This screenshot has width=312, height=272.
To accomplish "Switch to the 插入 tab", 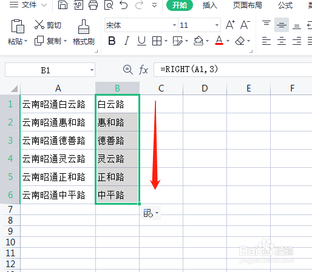I will pyautogui.click(x=210, y=5).
